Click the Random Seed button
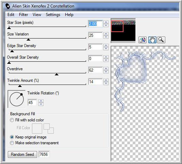The width and height of the screenshot is (182, 164). click(22, 154)
